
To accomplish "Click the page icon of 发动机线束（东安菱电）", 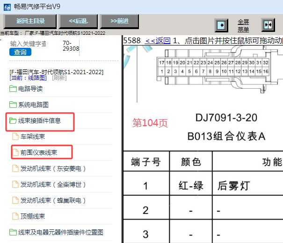I will pos(15,168).
